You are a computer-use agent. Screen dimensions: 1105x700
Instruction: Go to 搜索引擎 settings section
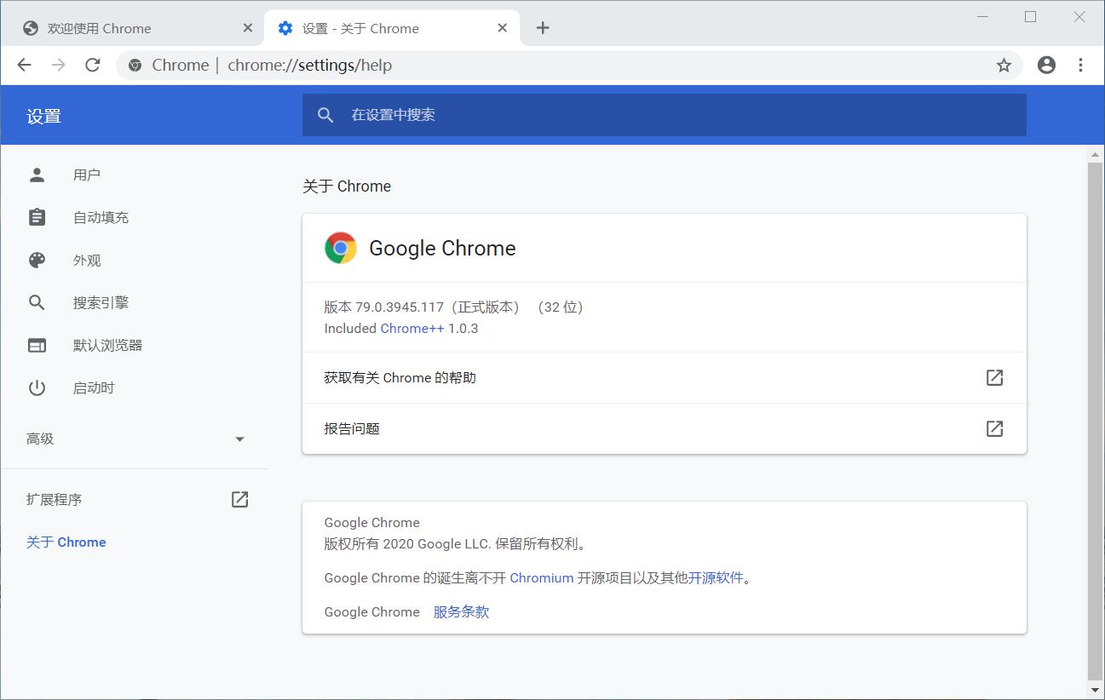(x=101, y=303)
